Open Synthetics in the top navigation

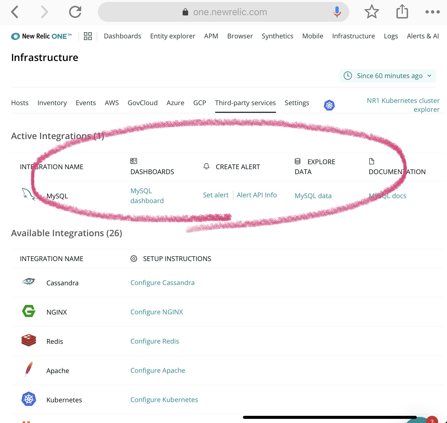pyautogui.click(x=277, y=36)
